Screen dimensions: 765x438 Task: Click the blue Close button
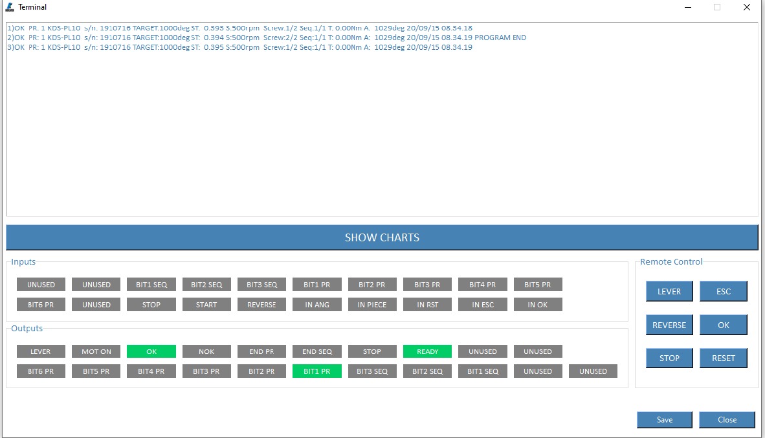(x=727, y=420)
